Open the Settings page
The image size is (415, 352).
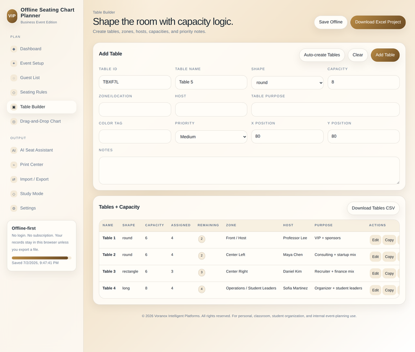[x=41, y=208]
